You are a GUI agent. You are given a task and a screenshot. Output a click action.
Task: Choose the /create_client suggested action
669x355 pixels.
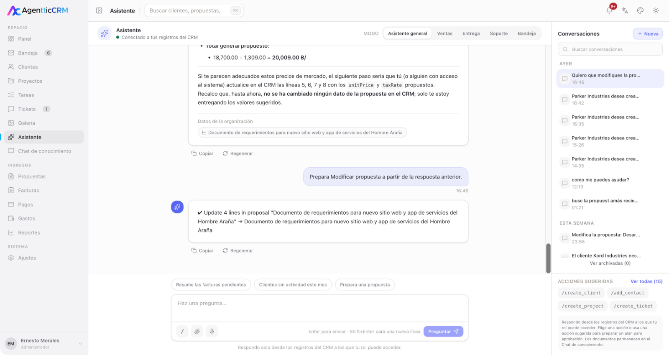[581, 293]
